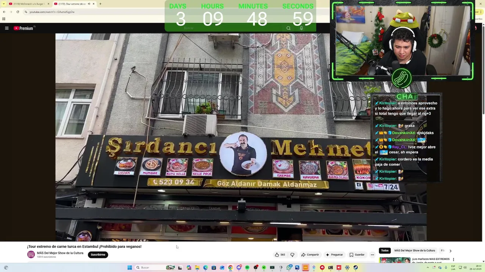
Task: Open the volume control in system tray
Action: (x=465, y=267)
